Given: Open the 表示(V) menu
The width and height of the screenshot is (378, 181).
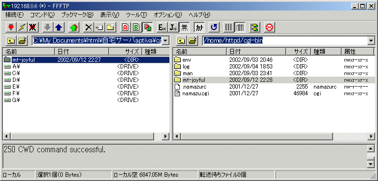Looking at the screenshot, I should pos(110,15).
